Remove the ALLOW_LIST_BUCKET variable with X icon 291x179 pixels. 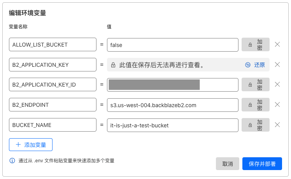click(x=277, y=45)
